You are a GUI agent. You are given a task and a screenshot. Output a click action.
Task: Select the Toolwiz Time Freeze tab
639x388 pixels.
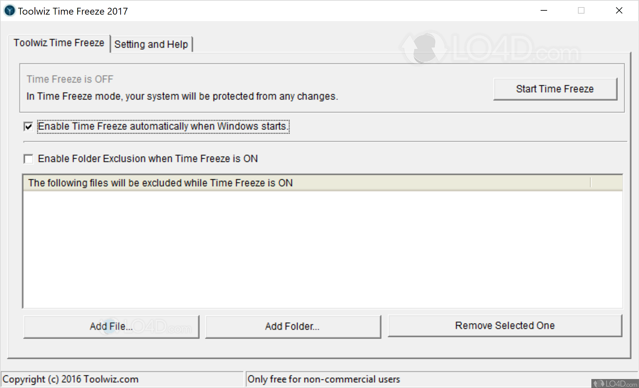coord(59,42)
